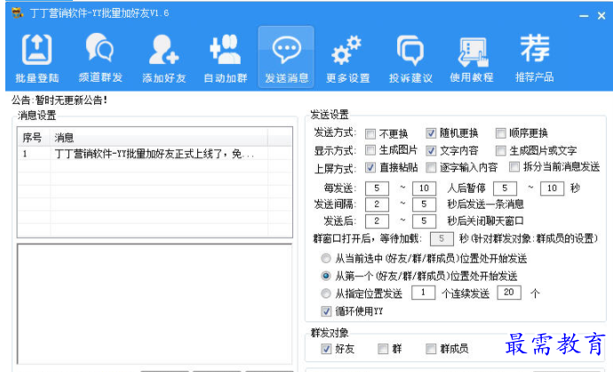
Task: Enable 逐字输入内容 checkbox
Action: point(431,168)
